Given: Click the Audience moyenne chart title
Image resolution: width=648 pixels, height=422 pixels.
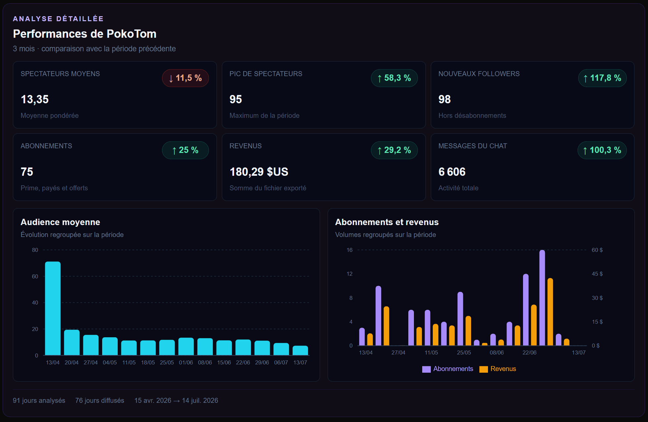Looking at the screenshot, I should point(60,222).
